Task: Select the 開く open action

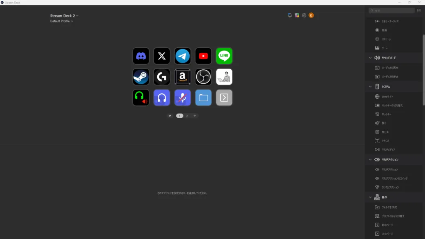Action: (394, 123)
